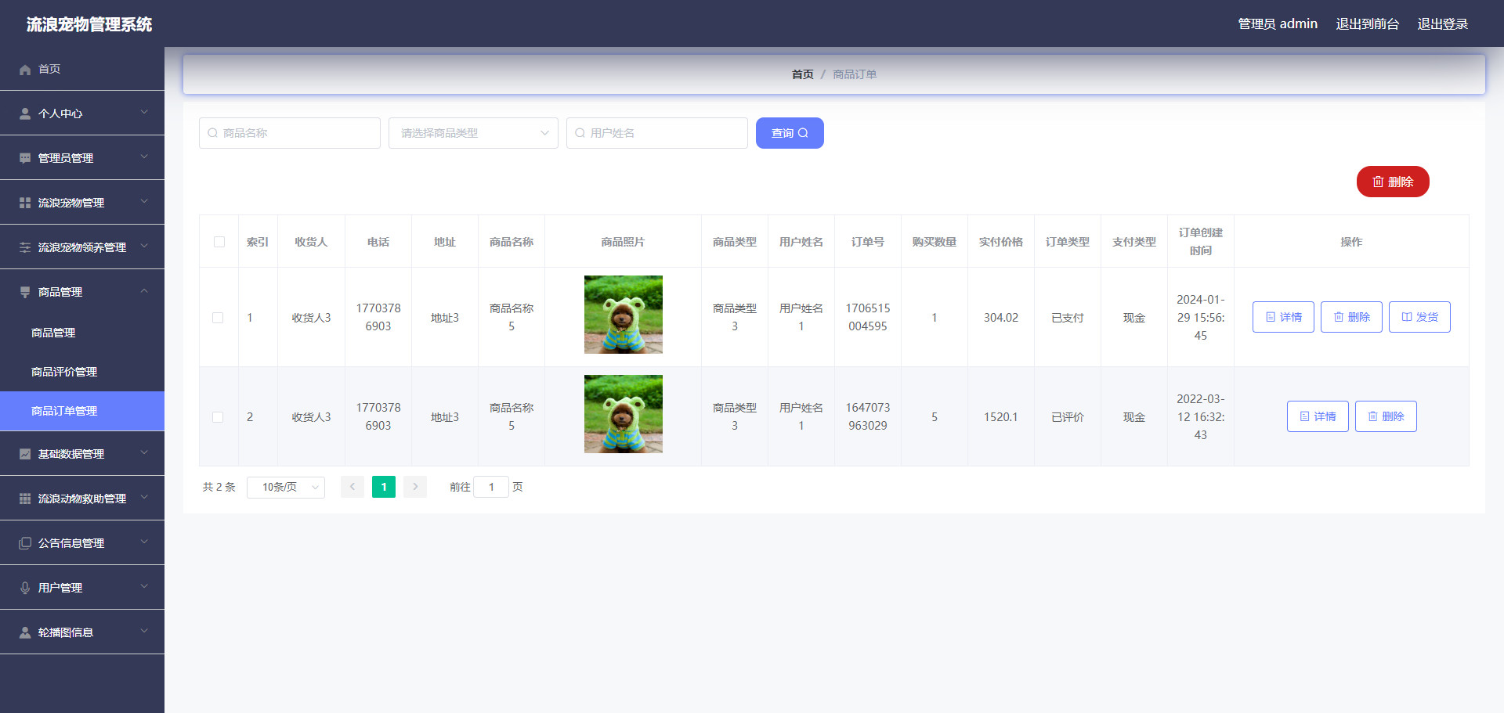Click 退出到前台 link in header
Screen dimensions: 1504x713
(1367, 23)
